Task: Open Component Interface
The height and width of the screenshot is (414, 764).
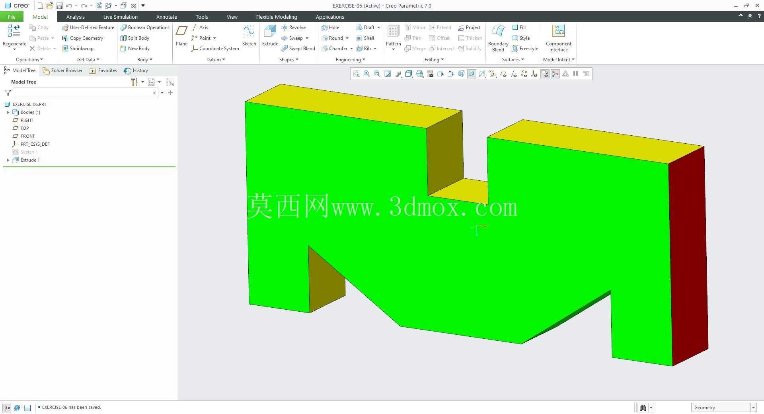Action: (558, 38)
